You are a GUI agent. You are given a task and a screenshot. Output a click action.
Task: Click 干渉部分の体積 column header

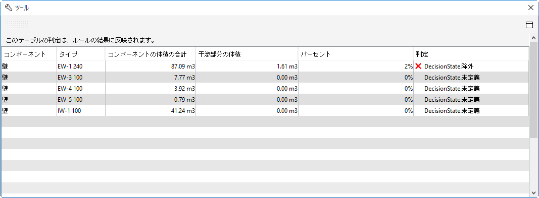(x=247, y=54)
